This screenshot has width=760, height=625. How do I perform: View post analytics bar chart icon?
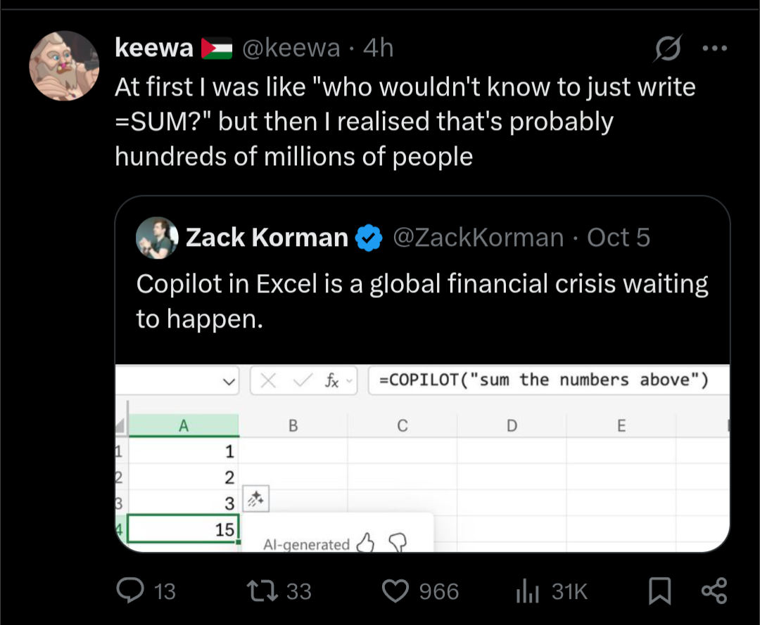(527, 591)
